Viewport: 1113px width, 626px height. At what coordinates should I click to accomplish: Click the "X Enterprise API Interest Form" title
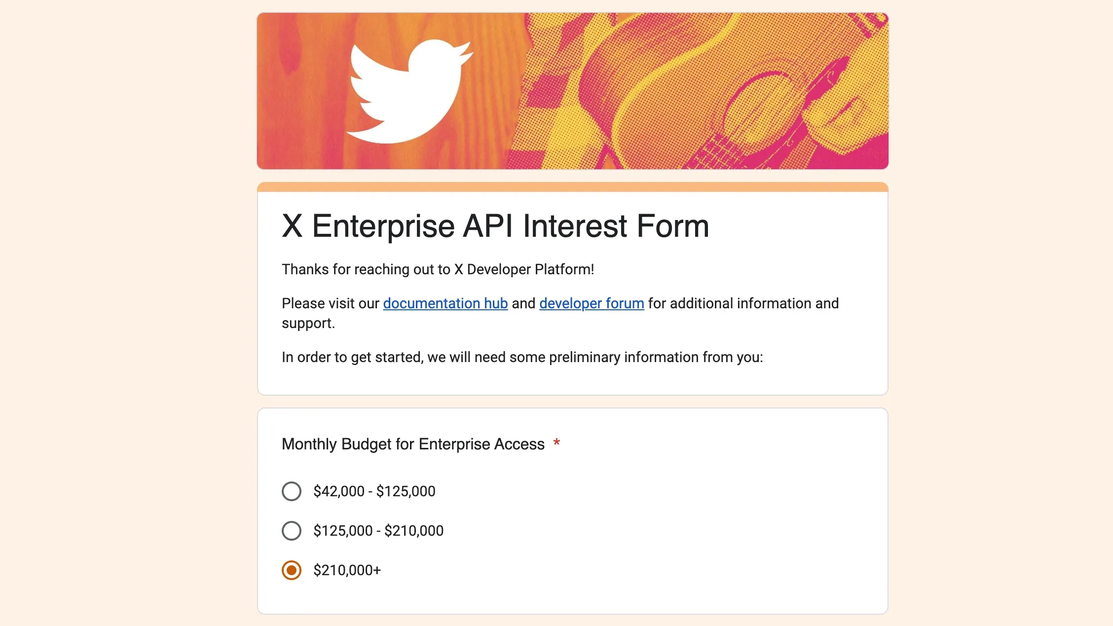pyautogui.click(x=495, y=226)
